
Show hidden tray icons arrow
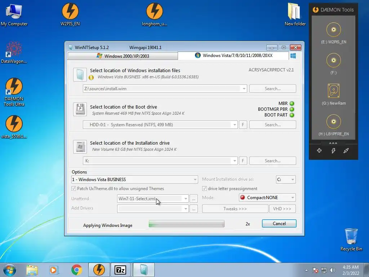[x=306, y=271]
